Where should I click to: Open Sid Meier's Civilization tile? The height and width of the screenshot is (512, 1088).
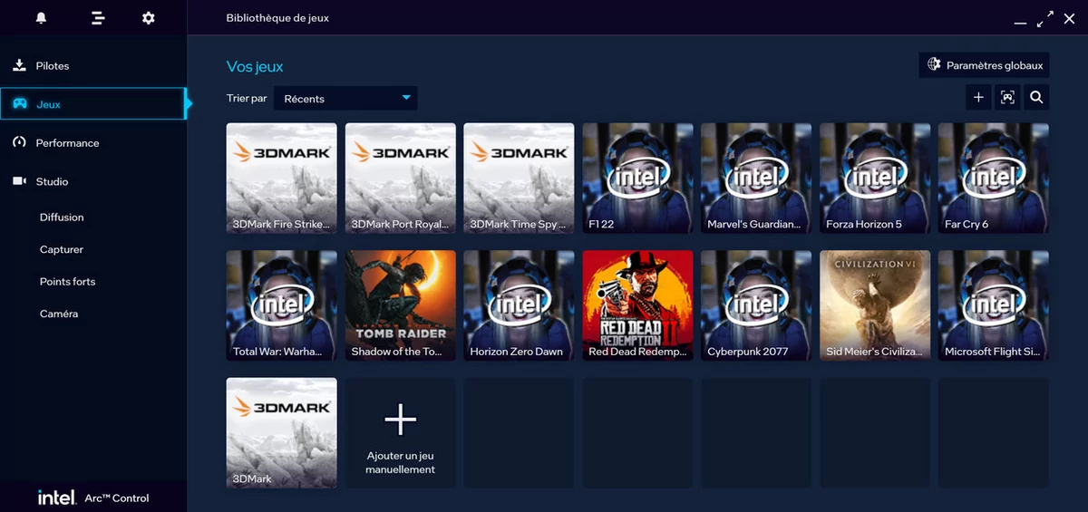pos(875,306)
